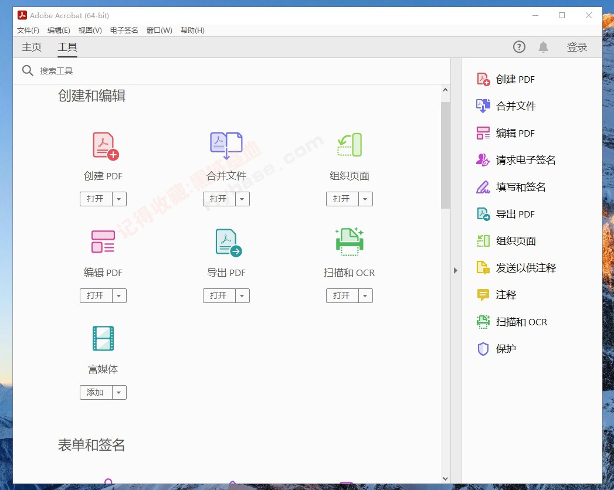
Task: Expand the dropdown arrow next to 扫描和 OCR 打开
Action: (365, 295)
